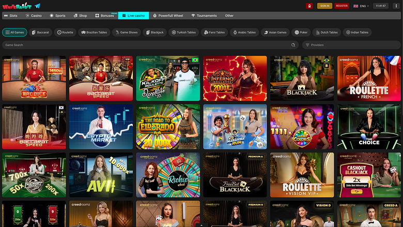This screenshot has width=403, height=227.
Task: Filter by Arabic Tables
Action: (244, 33)
